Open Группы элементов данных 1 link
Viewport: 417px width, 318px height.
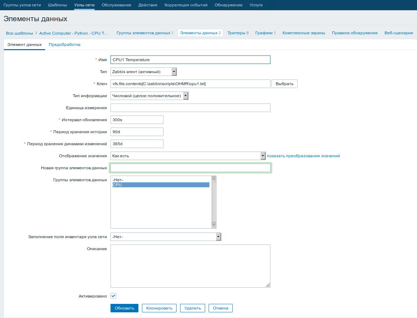[145, 33]
